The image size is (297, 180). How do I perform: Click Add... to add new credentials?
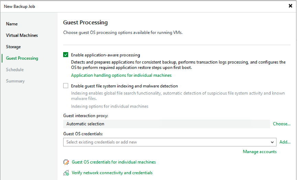[x=285, y=142]
